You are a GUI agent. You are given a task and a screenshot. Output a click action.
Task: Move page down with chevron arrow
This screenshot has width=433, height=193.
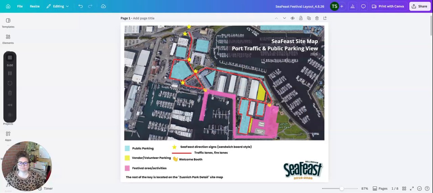(x=284, y=18)
